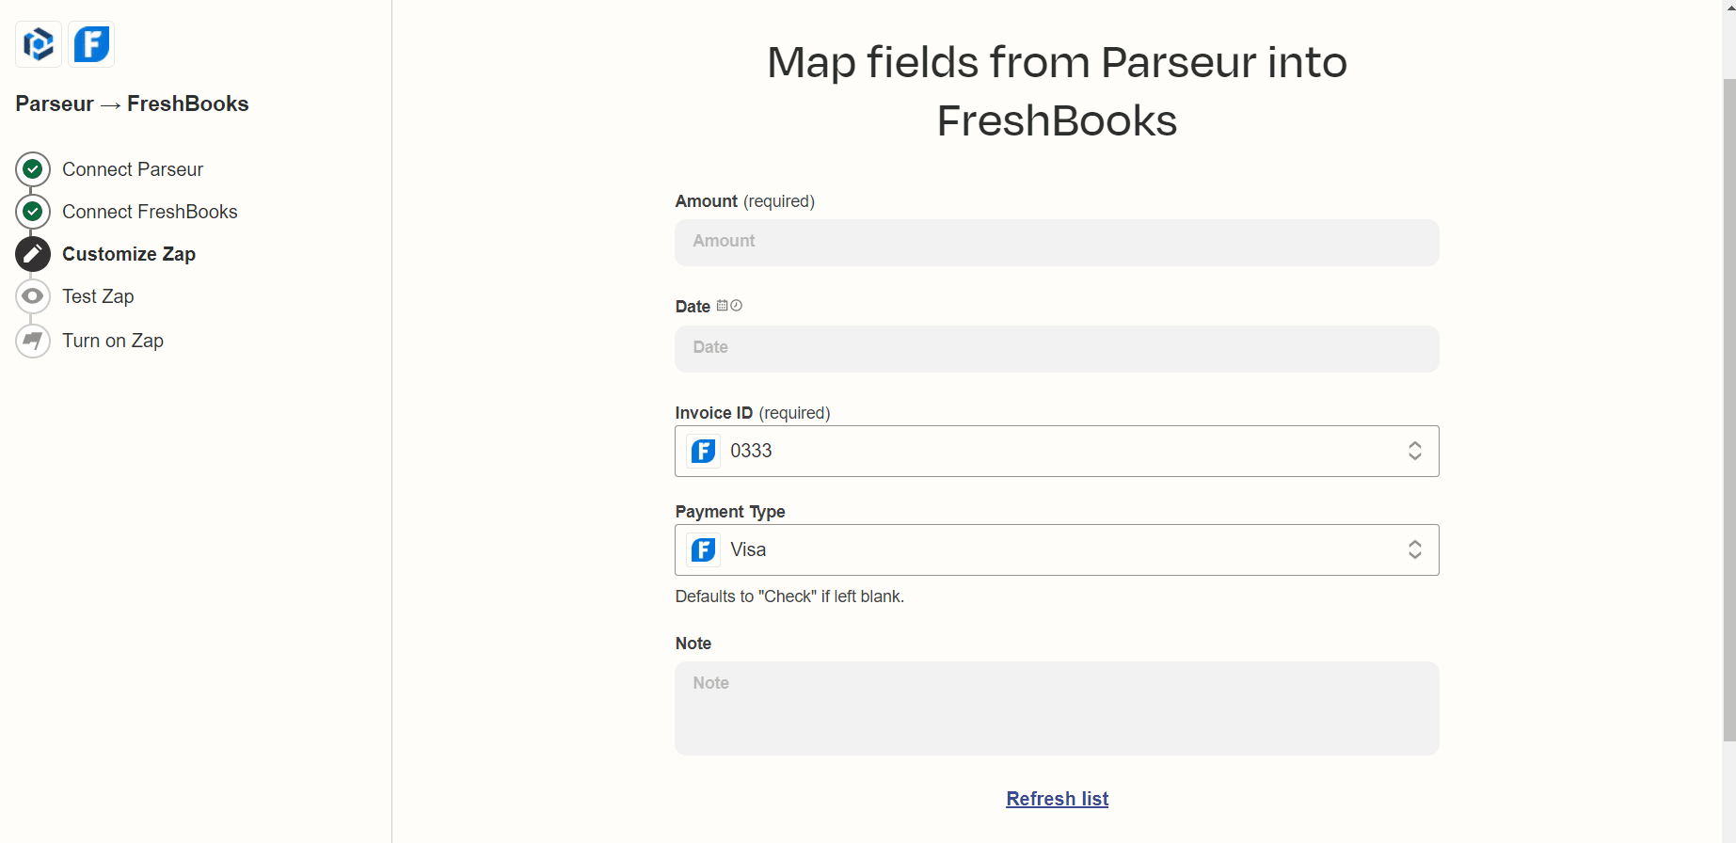Click the FreshBooks icon inside Invoice ID field
Screen dimensions: 1736x843
point(703,451)
